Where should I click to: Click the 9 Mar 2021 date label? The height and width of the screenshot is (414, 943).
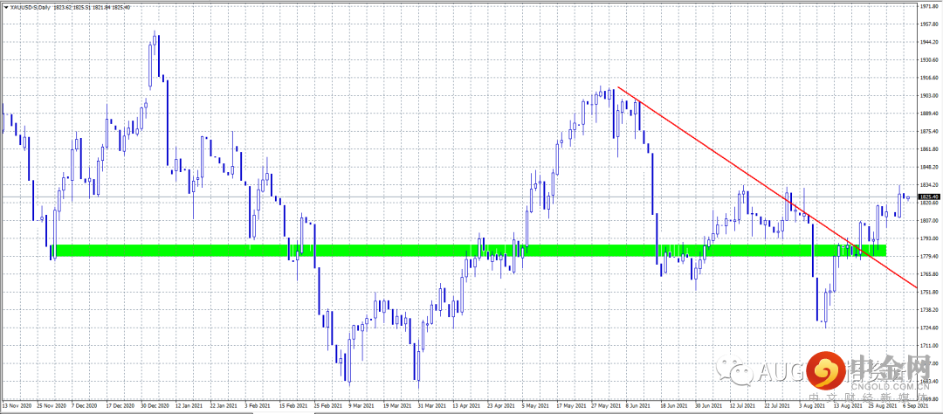360,406
